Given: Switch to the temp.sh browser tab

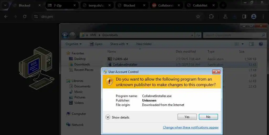Looking at the screenshot, I should point(97,5).
